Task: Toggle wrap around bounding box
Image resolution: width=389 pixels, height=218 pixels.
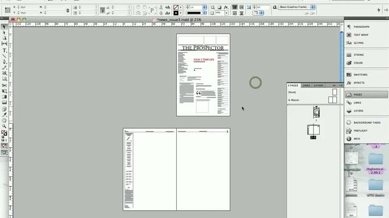Action: point(241,7)
